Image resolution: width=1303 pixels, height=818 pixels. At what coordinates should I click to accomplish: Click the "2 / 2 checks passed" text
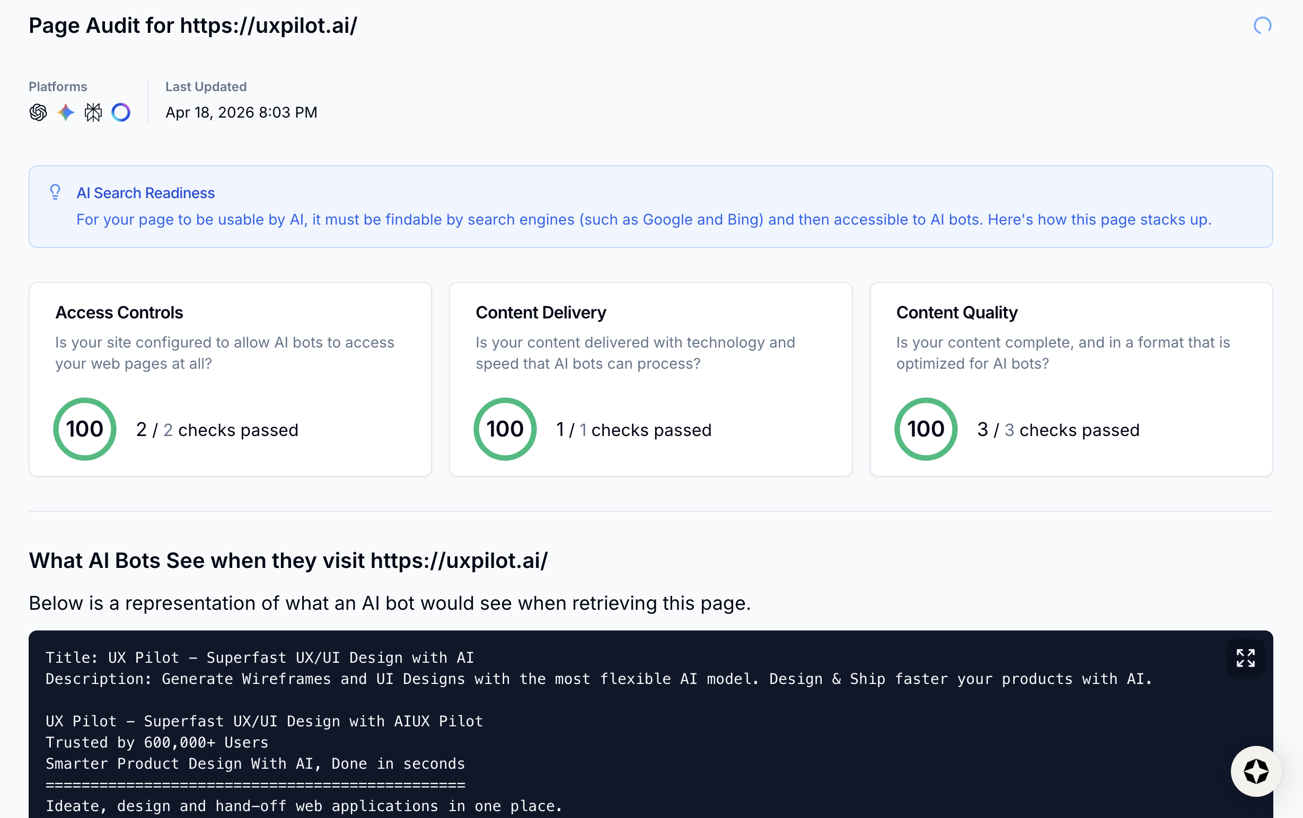tap(217, 430)
